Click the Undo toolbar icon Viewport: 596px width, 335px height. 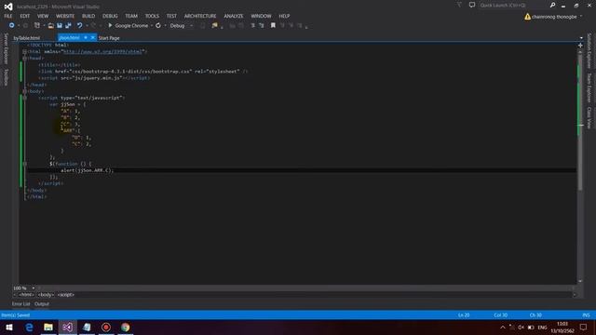point(79,25)
